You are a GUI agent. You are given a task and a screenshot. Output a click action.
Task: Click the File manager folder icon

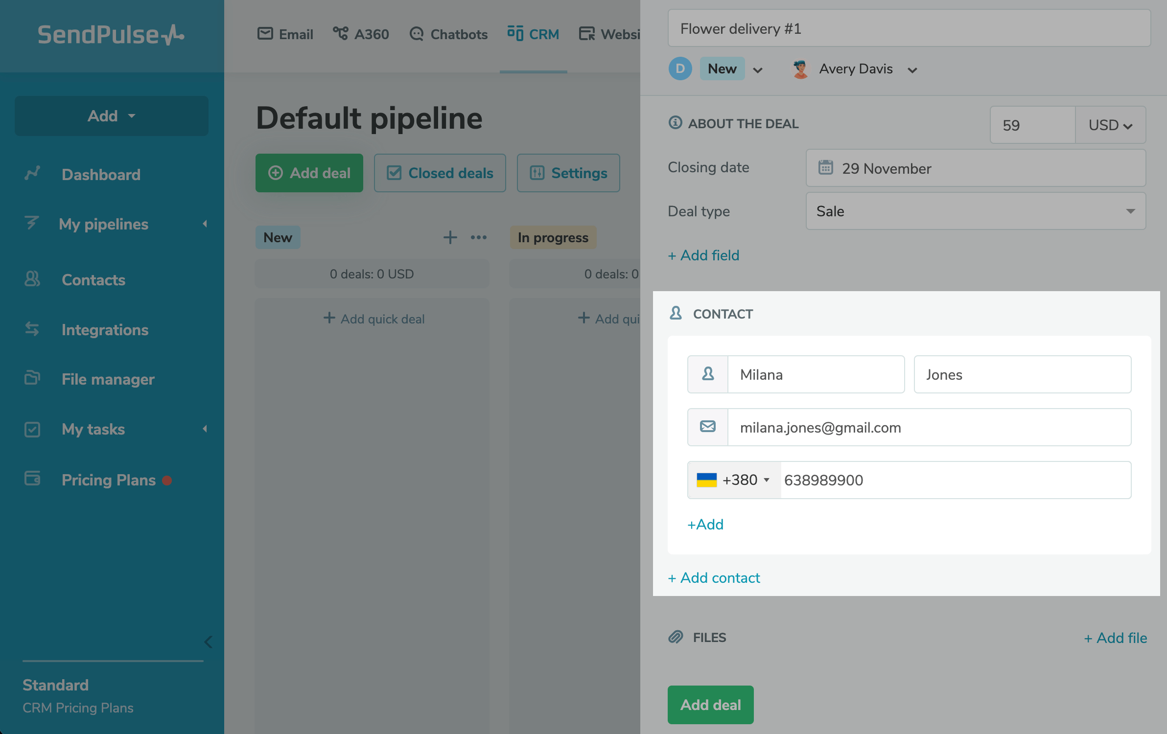[32, 379]
